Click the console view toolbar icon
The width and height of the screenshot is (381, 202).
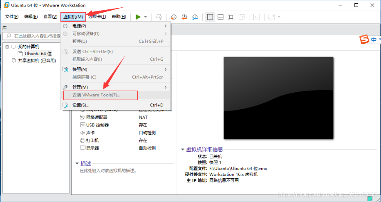[x=257, y=17]
